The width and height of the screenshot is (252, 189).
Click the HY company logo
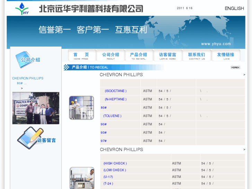[x=22, y=9]
